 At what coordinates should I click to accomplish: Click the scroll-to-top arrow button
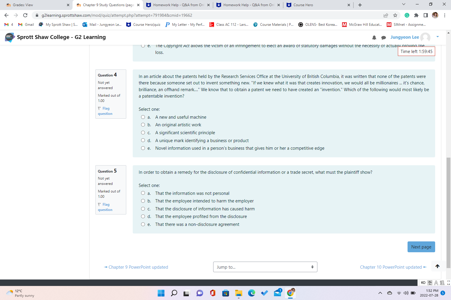437,266
